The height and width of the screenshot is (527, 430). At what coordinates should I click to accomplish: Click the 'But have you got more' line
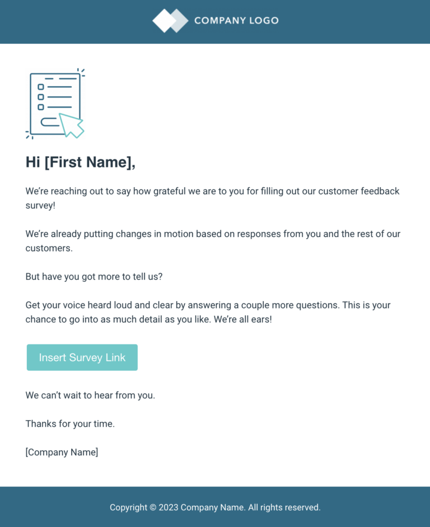pyautogui.click(x=94, y=277)
